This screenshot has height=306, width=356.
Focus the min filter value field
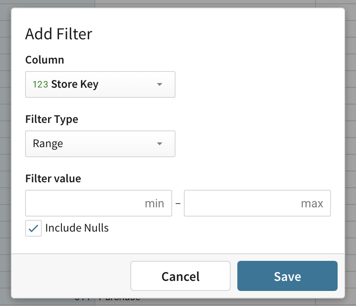(99, 203)
